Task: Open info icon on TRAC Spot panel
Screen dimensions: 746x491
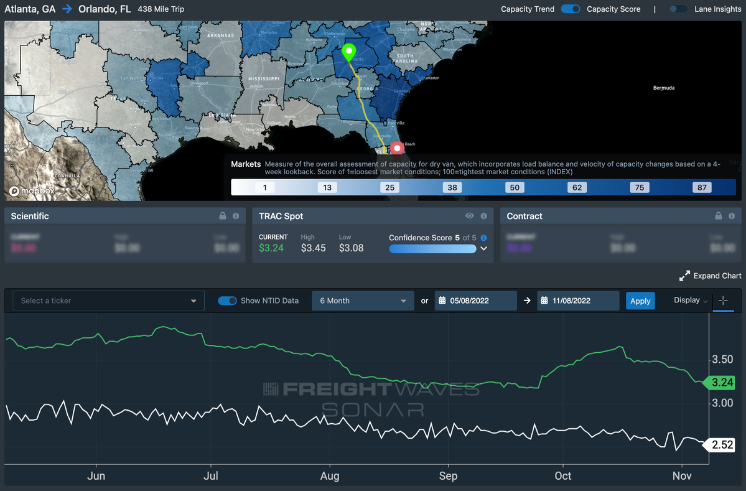Action: click(484, 216)
